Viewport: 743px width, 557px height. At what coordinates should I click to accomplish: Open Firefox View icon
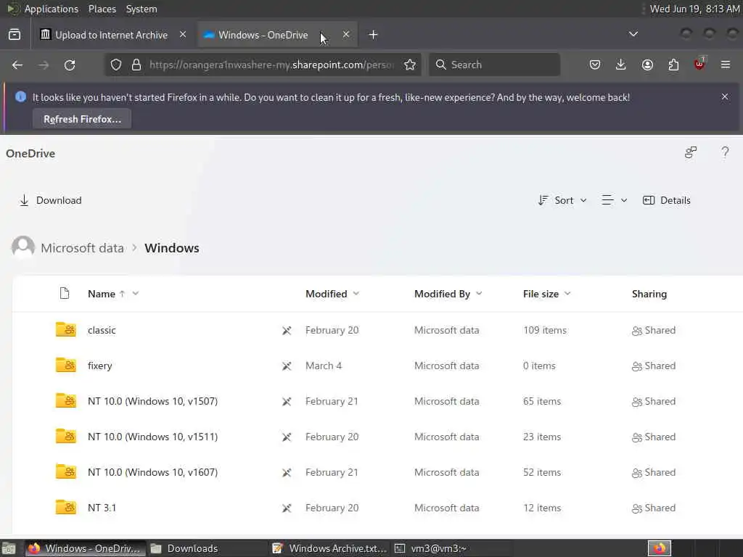coord(15,35)
